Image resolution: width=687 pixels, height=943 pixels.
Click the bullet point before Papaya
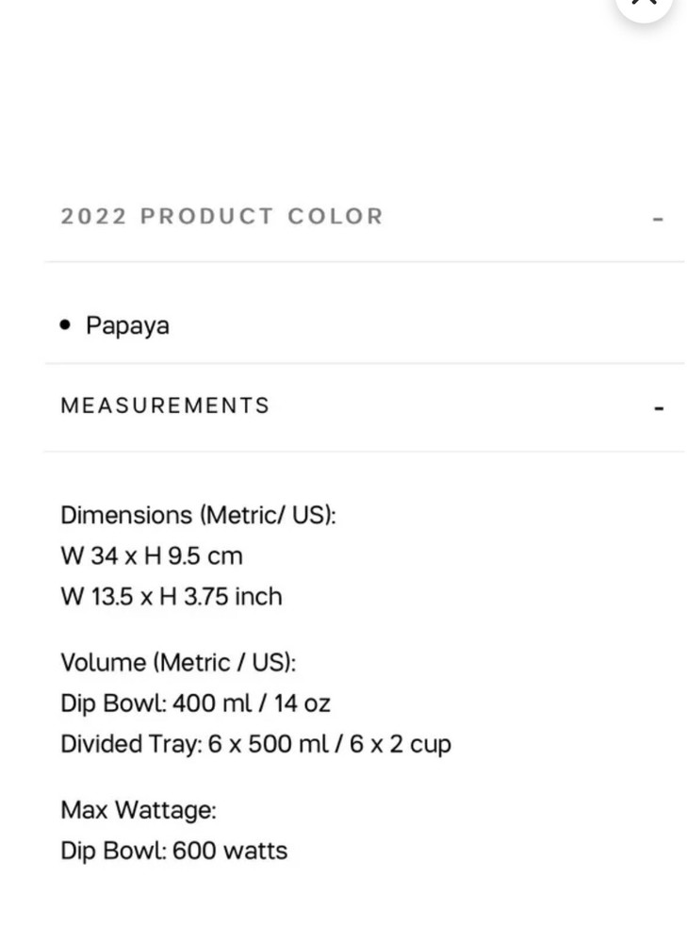pos(65,324)
